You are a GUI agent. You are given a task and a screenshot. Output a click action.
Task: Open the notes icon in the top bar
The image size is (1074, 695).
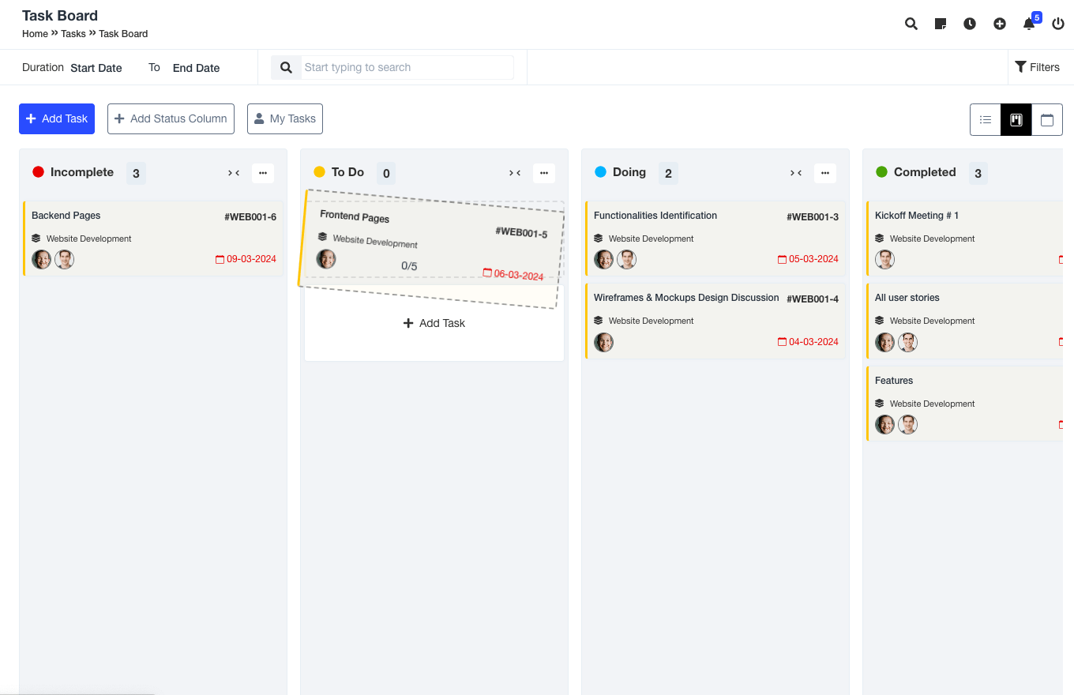pos(940,24)
